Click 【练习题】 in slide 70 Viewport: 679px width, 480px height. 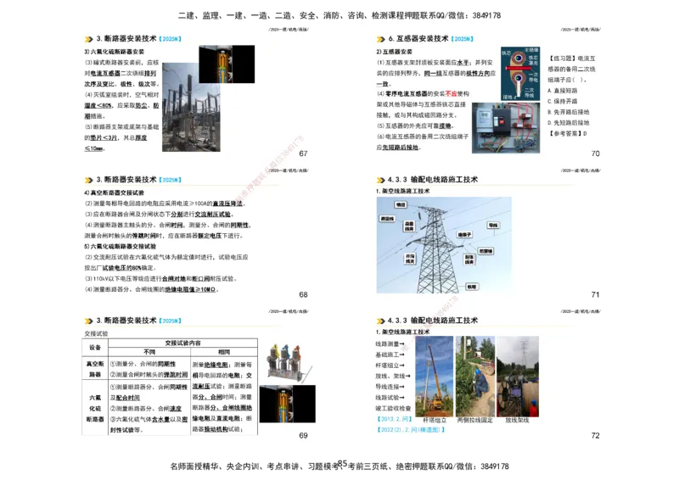[x=562, y=58]
